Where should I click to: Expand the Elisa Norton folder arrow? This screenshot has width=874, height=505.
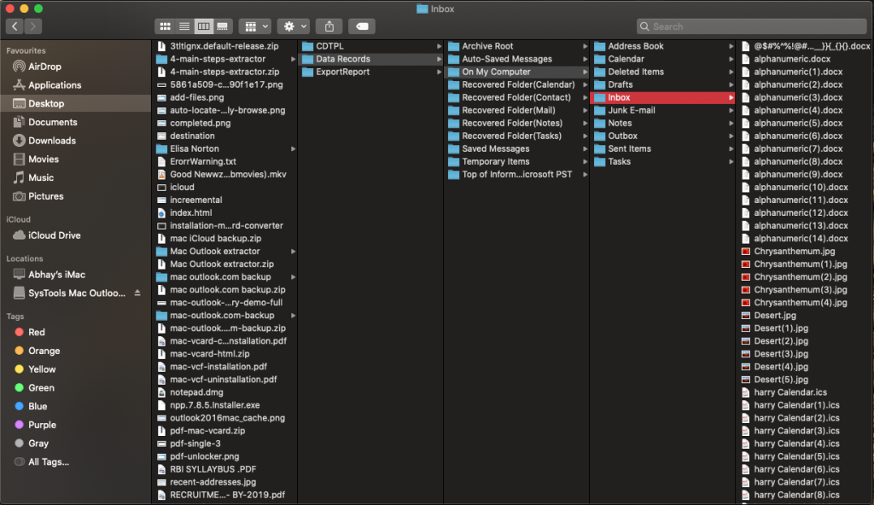pos(293,148)
